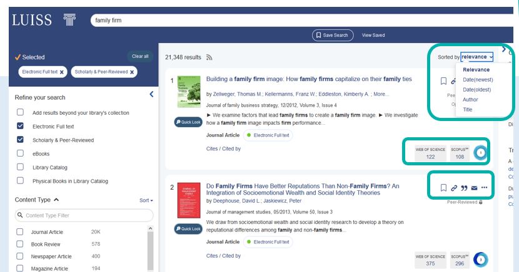The height and width of the screenshot is (272, 519).
Task: Open more actions ellipsis on second result
Action: (x=484, y=188)
